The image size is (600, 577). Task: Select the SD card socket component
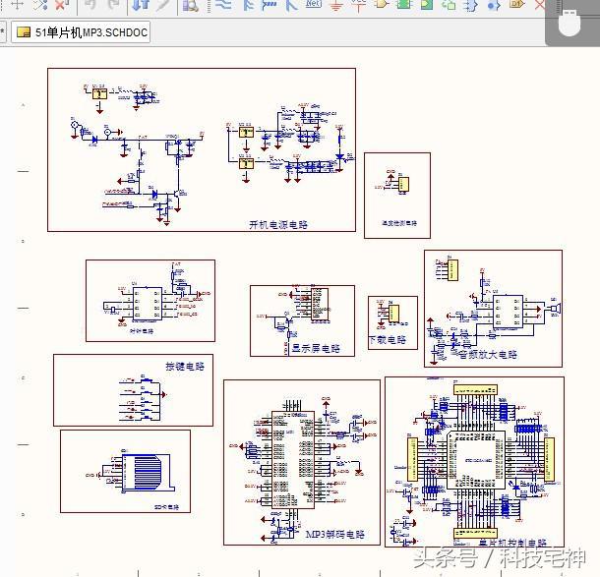[148, 473]
